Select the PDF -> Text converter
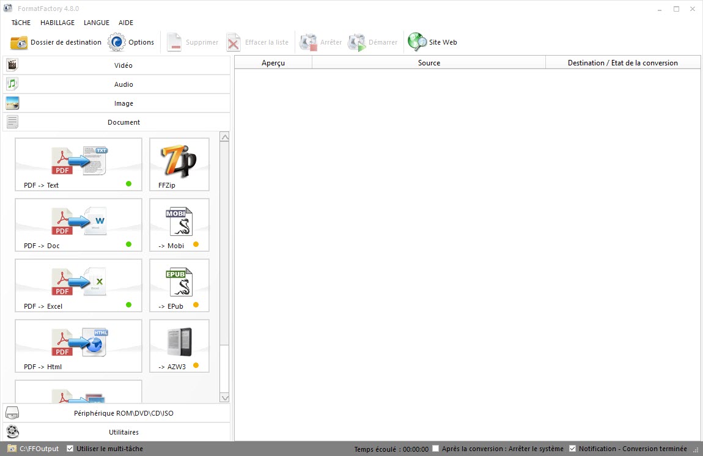This screenshot has width=703, height=456. (x=78, y=164)
